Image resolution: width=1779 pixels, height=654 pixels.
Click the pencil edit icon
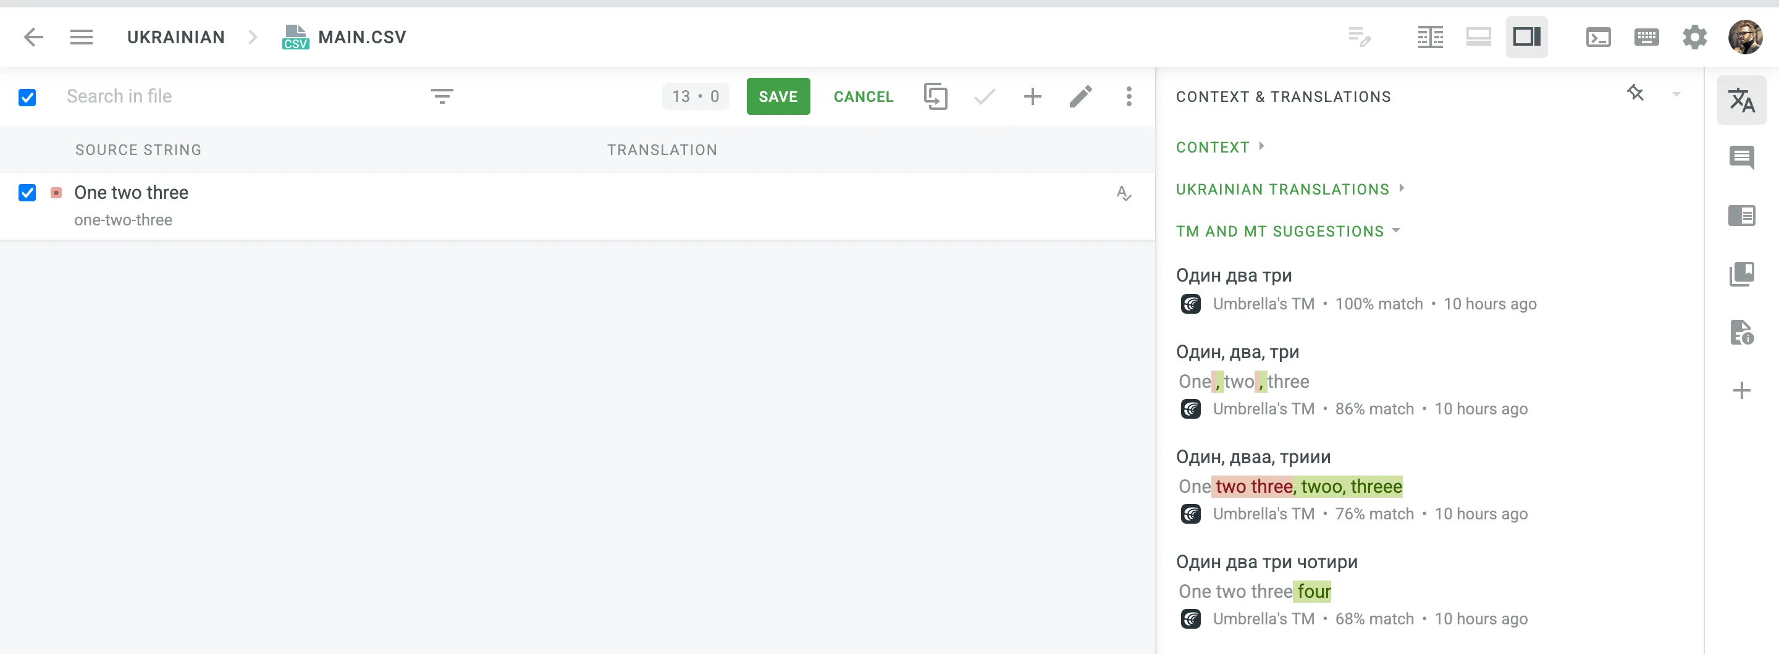[x=1080, y=96]
